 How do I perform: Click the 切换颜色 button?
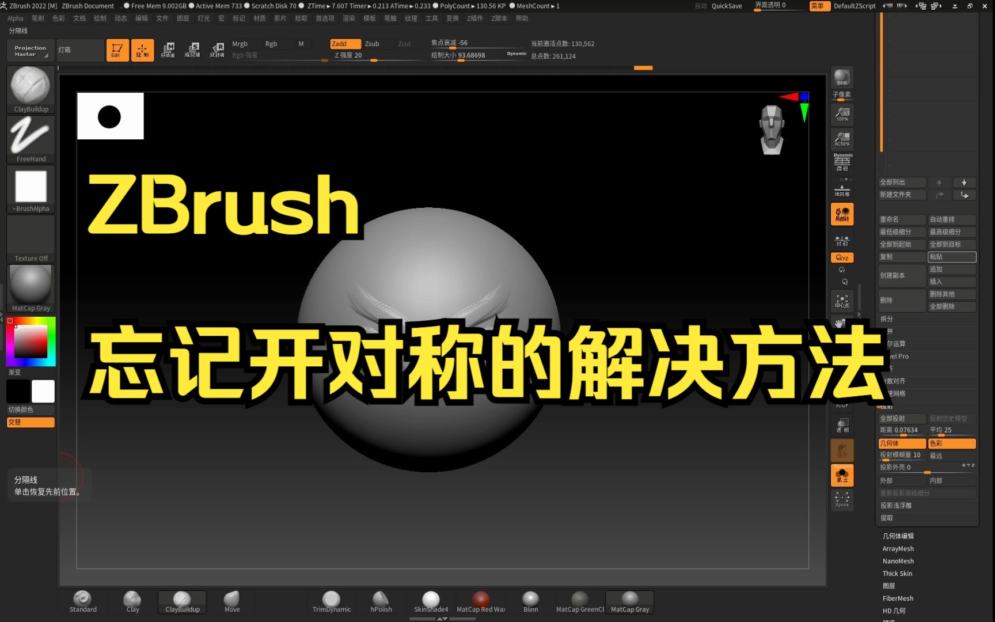pyautogui.click(x=31, y=409)
